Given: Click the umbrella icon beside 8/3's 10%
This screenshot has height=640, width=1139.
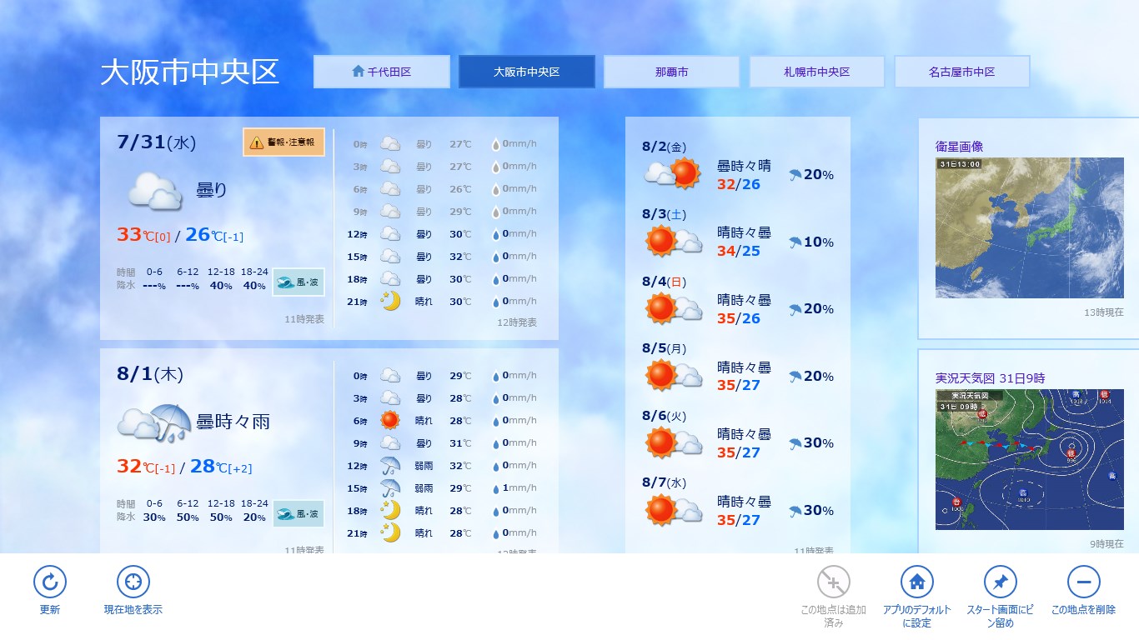Looking at the screenshot, I should tap(795, 242).
